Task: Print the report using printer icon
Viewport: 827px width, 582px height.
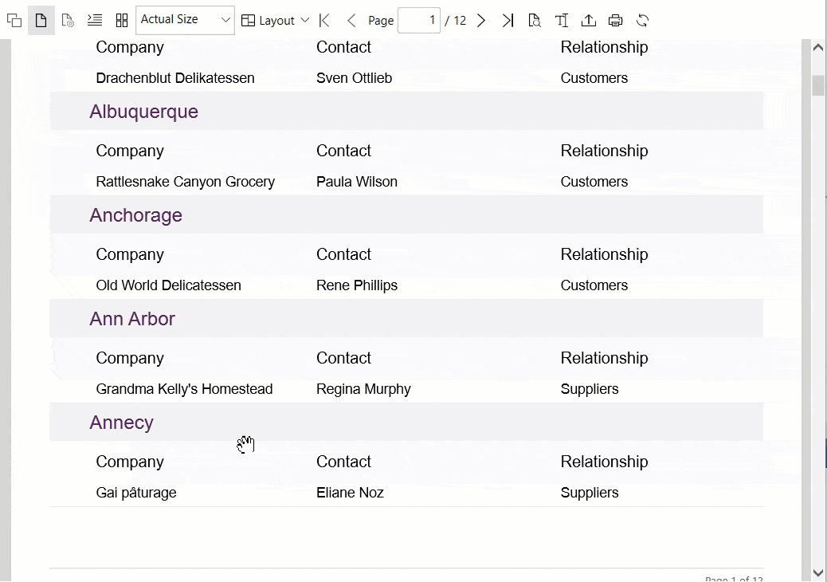Action: pos(616,20)
